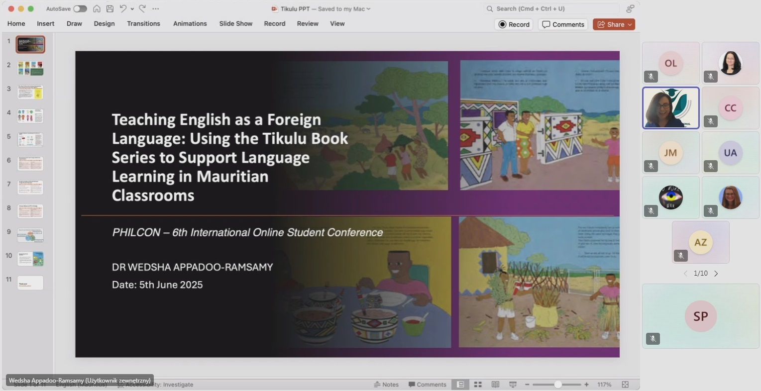Toggle Comments pane from the status bar
This screenshot has width=761, height=391.
point(428,385)
